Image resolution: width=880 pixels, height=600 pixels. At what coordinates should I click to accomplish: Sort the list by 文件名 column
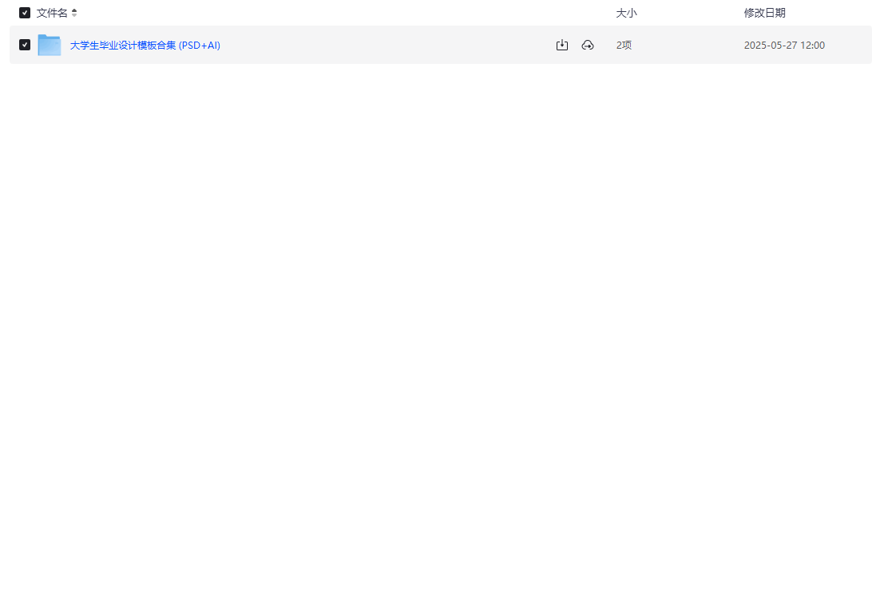tap(52, 13)
